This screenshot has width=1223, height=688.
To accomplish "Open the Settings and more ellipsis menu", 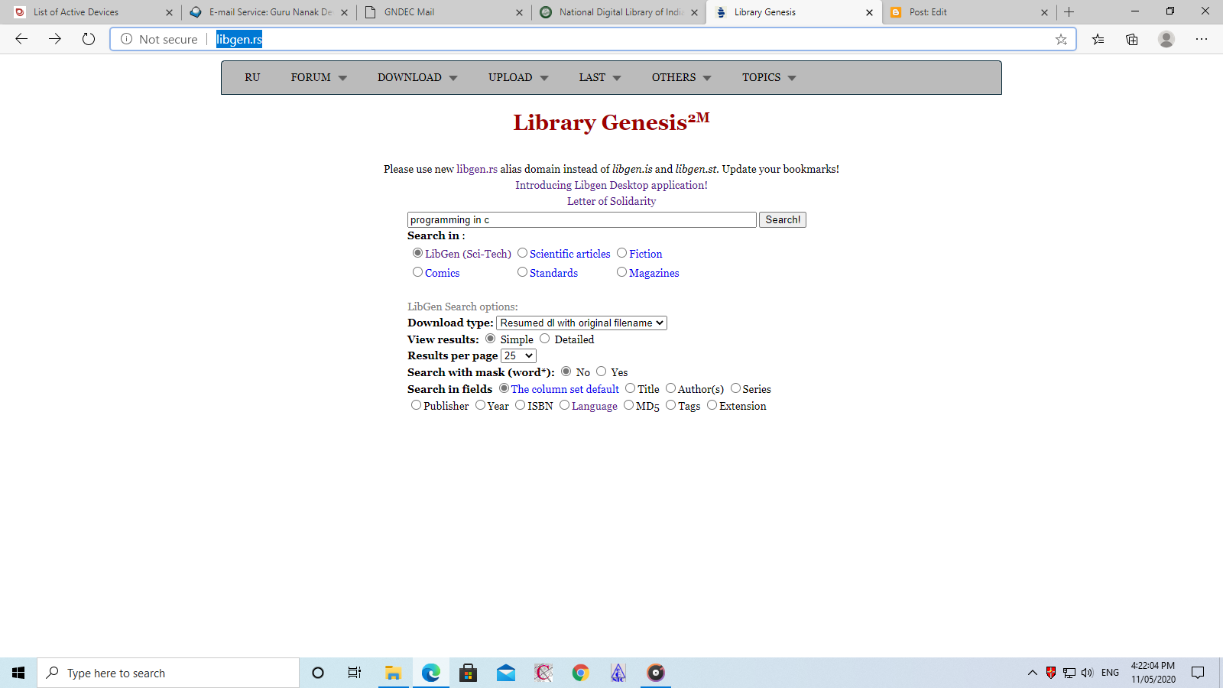I will [x=1202, y=39].
